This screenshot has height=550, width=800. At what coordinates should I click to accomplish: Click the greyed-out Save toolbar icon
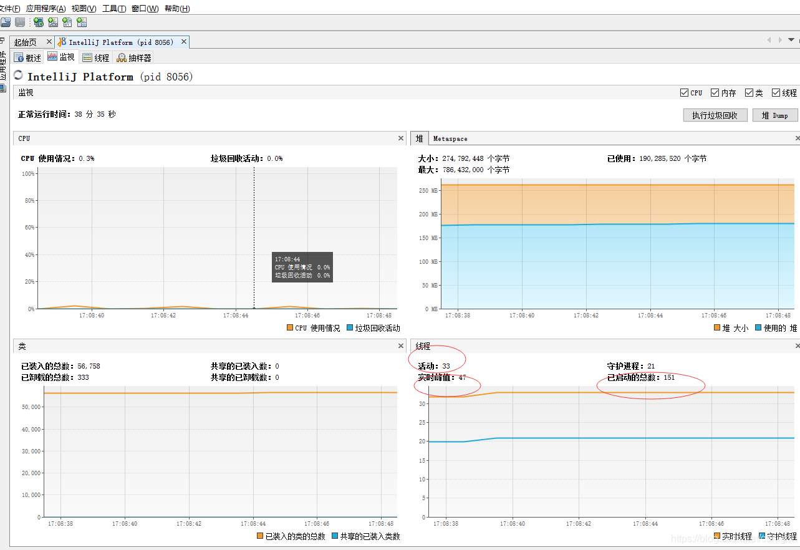click(x=20, y=22)
